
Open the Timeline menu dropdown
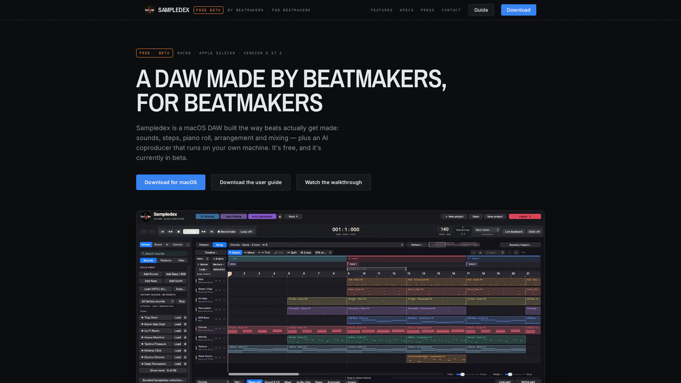pos(211,252)
